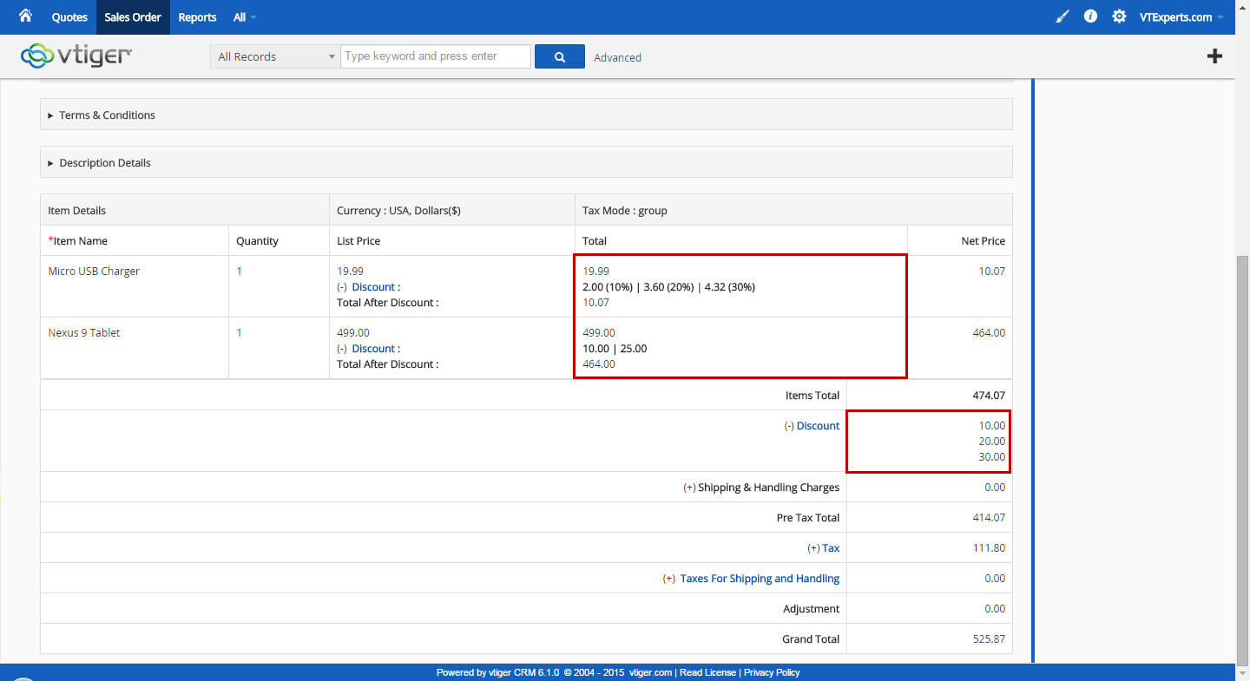The width and height of the screenshot is (1250, 681).
Task: Click Discount link for Micro USB Charger
Action: pyautogui.click(x=373, y=287)
